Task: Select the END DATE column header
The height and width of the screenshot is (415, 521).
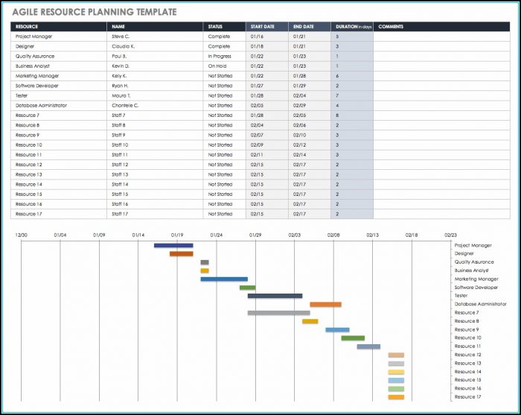Action: (x=310, y=27)
